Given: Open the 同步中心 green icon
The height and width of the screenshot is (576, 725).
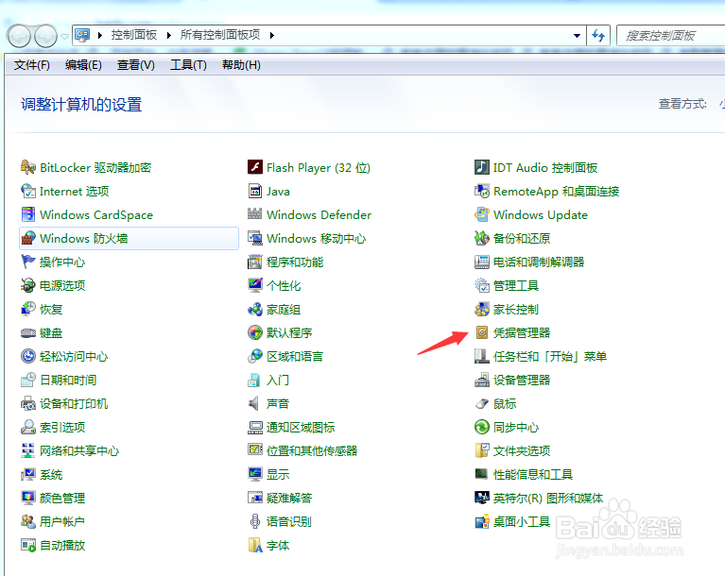Looking at the screenshot, I should [x=482, y=427].
